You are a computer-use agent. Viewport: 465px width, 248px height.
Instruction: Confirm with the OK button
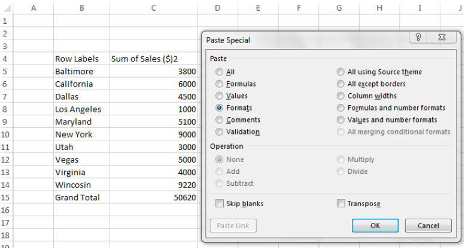(375, 226)
